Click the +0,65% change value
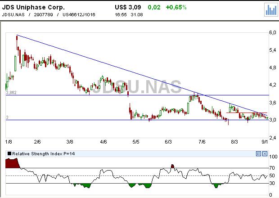Screen dimensions: 279x198 pos(176,7)
